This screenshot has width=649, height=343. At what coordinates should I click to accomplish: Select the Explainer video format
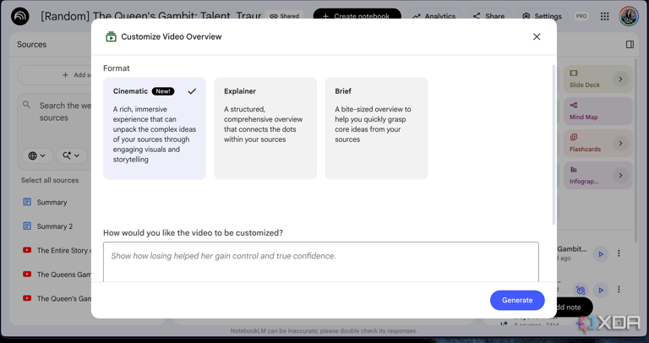(265, 128)
